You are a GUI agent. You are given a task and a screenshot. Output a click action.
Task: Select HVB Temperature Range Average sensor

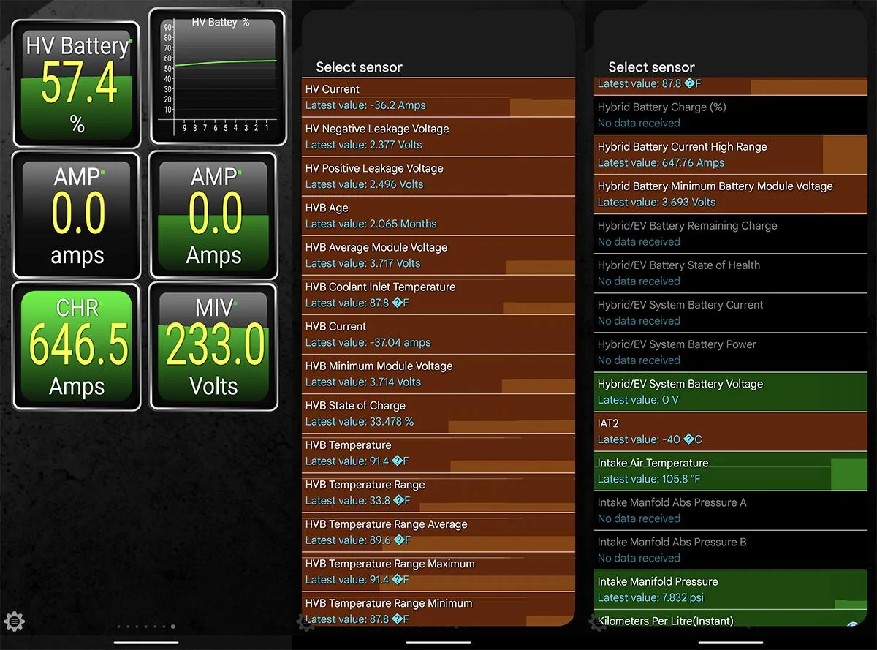coord(438,532)
